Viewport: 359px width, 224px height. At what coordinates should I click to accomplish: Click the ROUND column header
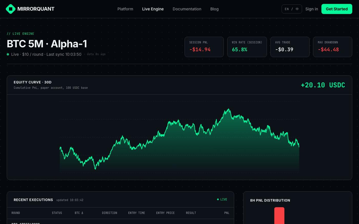coord(16,213)
